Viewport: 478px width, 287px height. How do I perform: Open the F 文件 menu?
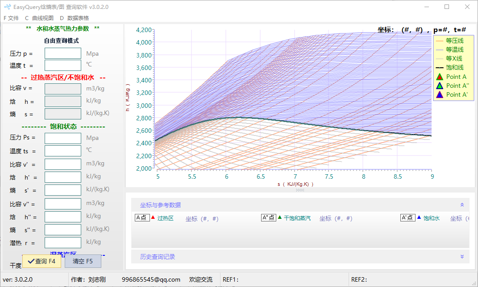point(11,18)
